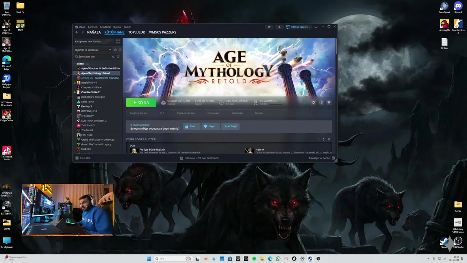Select Grand Theft Auto V Enhanced

tap(98, 140)
